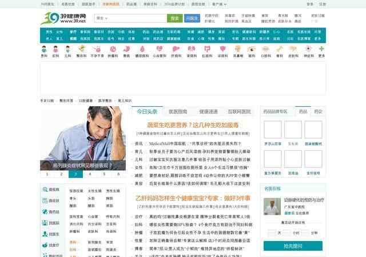366x257 pixels.
Task: Open the 子宫肌瘤 news under 肿瘤
Action: click(200, 232)
